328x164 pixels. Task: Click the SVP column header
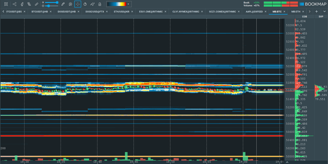pos(321,16)
